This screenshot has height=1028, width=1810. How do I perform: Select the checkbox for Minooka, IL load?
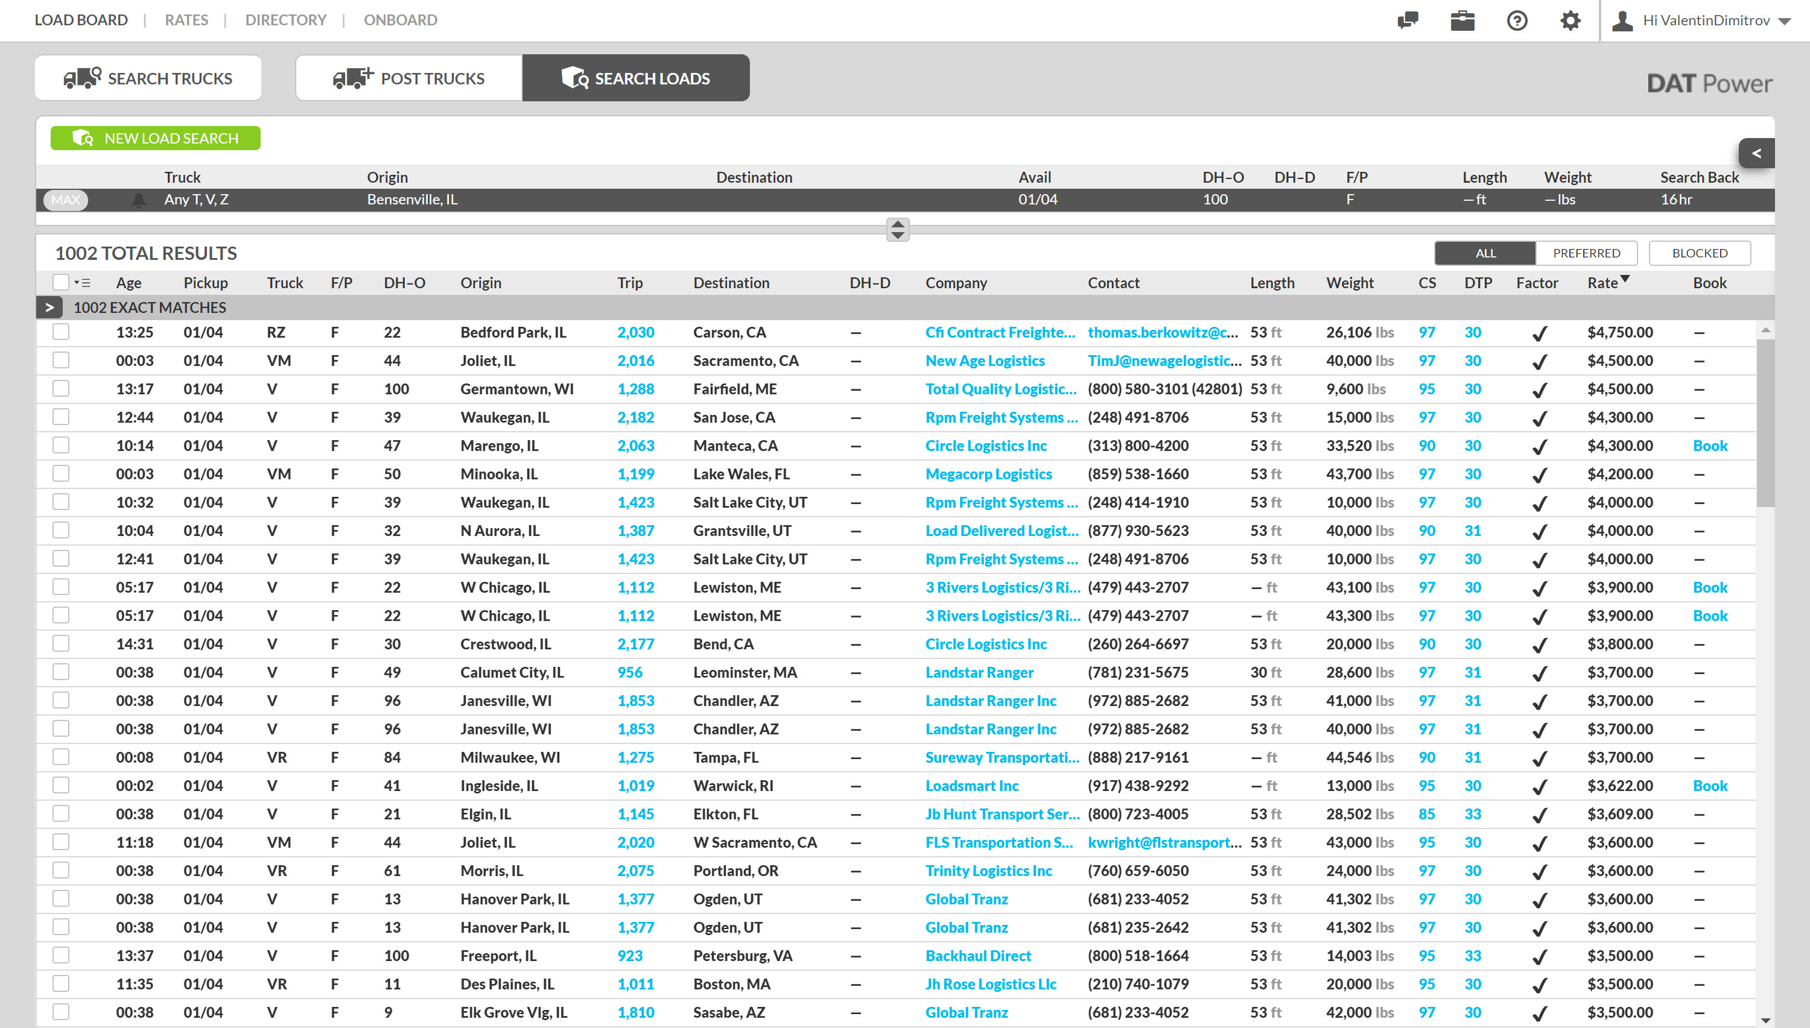coord(61,474)
